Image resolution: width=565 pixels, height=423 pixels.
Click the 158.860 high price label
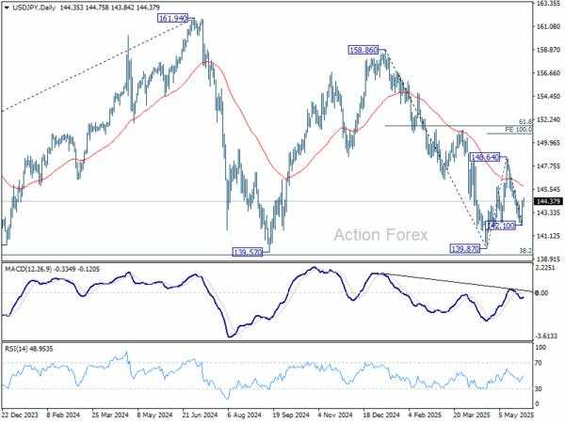[x=363, y=50]
